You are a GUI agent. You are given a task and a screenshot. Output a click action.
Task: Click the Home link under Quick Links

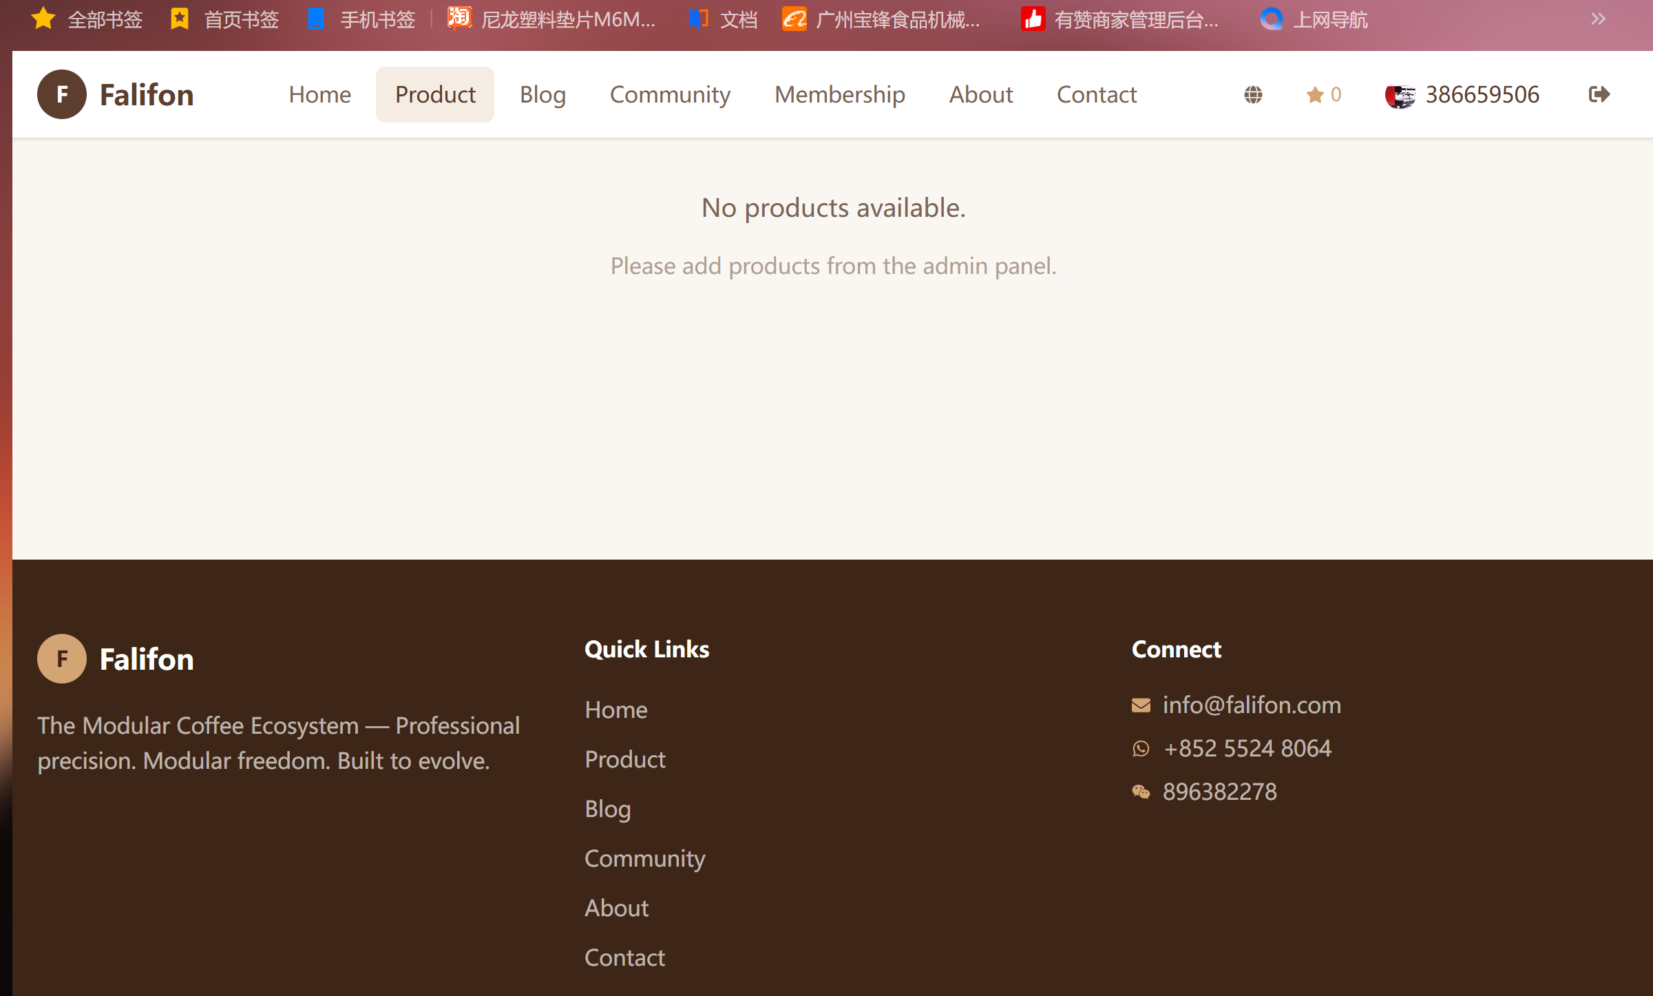[616, 710]
